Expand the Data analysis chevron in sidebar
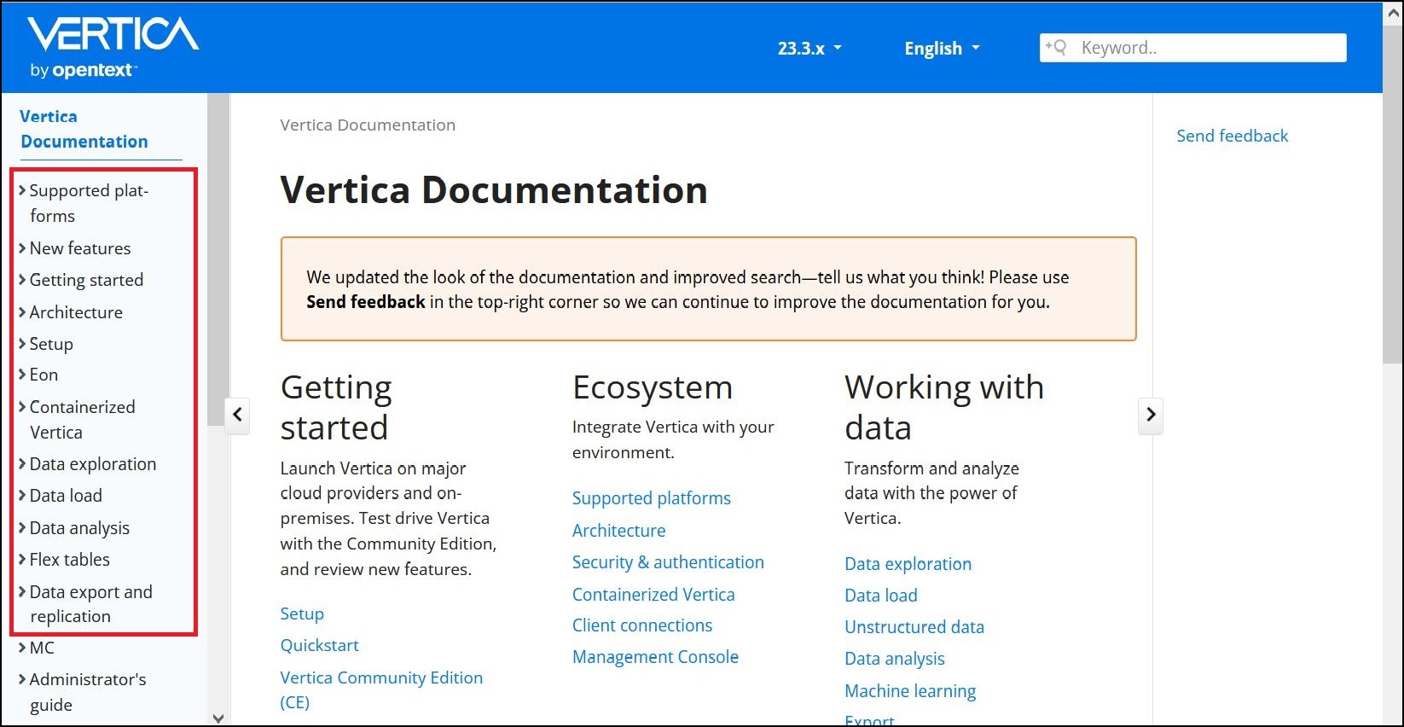Screen dimensions: 1404x727 [x=22, y=528]
